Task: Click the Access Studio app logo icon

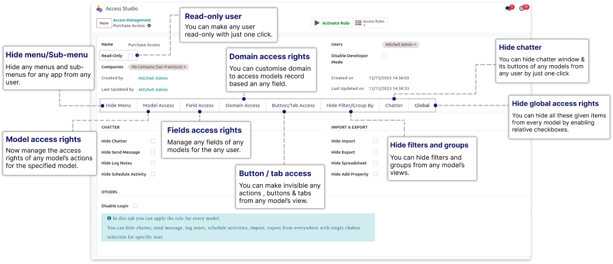Action: click(x=99, y=9)
